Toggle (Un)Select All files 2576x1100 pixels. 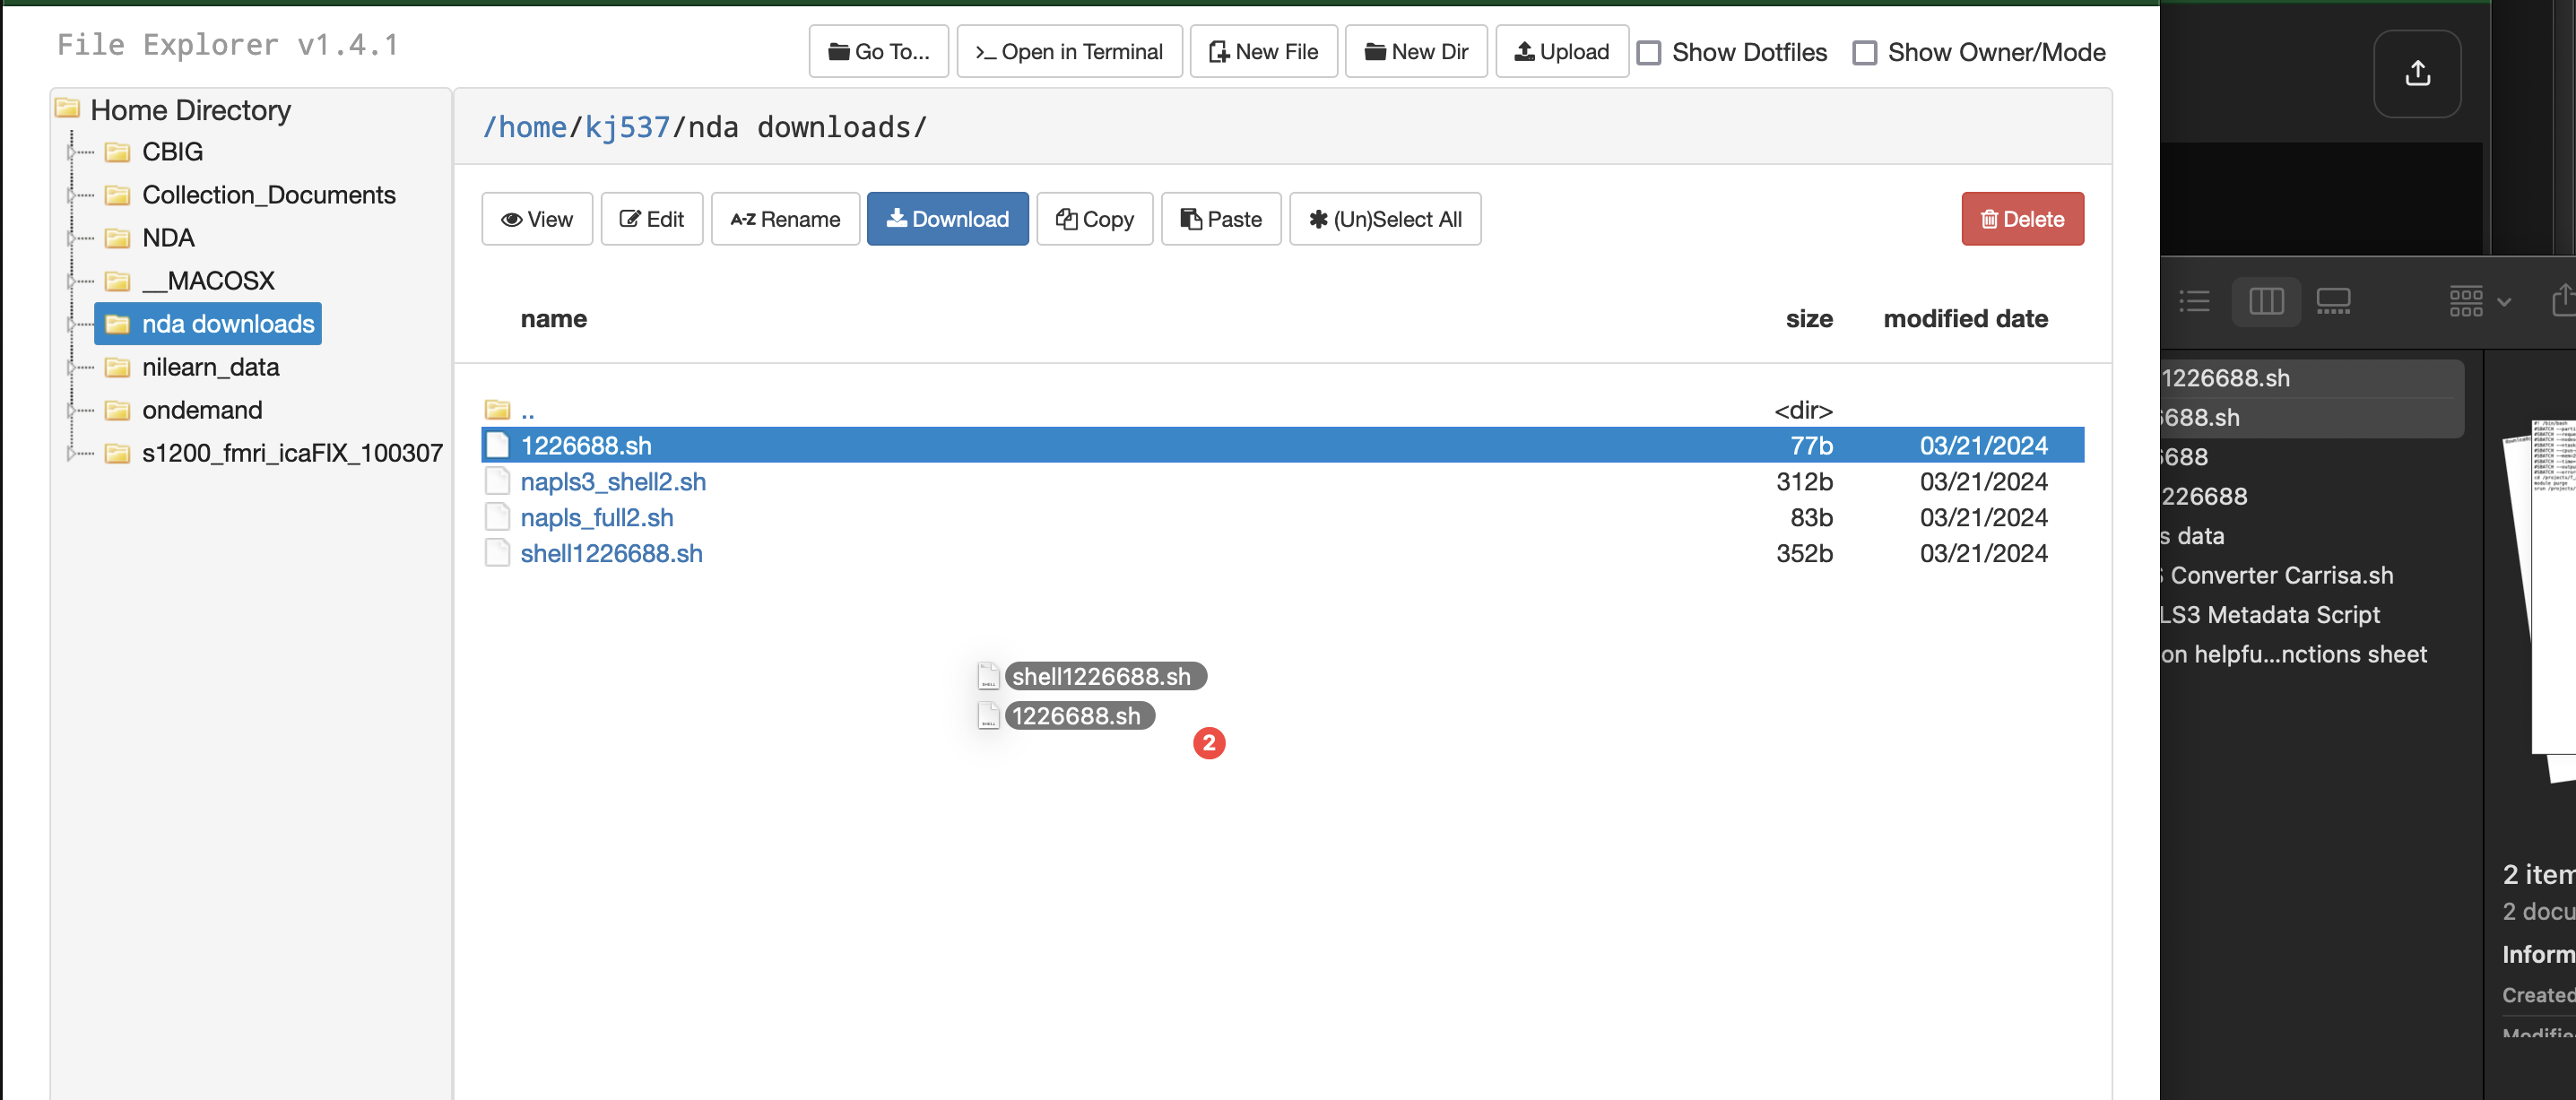click(x=1384, y=219)
